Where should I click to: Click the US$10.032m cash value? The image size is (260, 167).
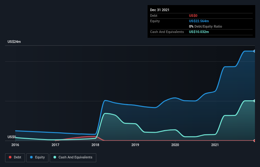[199, 32]
